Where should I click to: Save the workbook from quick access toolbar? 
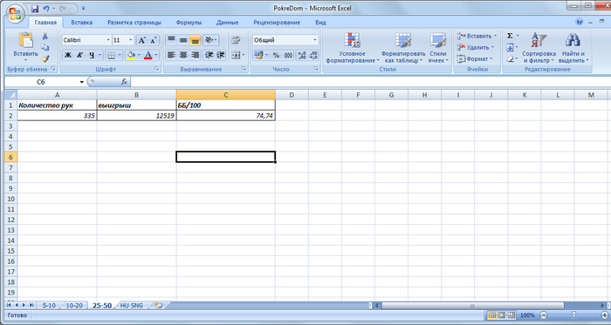click(34, 9)
